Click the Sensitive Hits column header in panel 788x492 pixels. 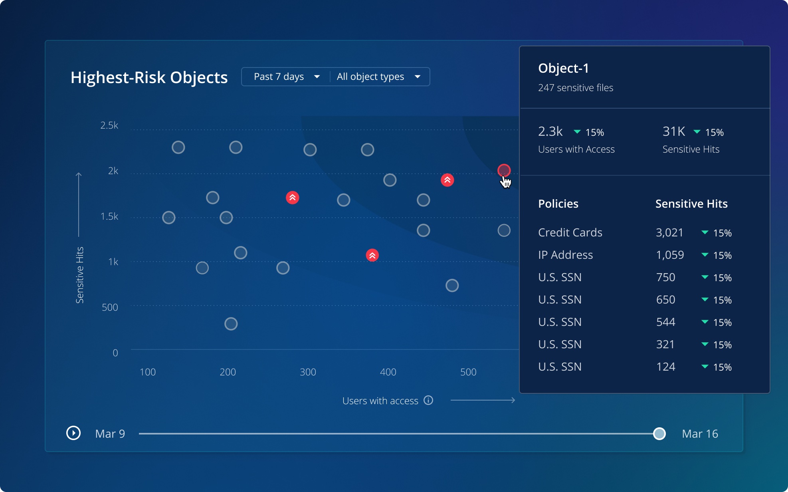691,204
